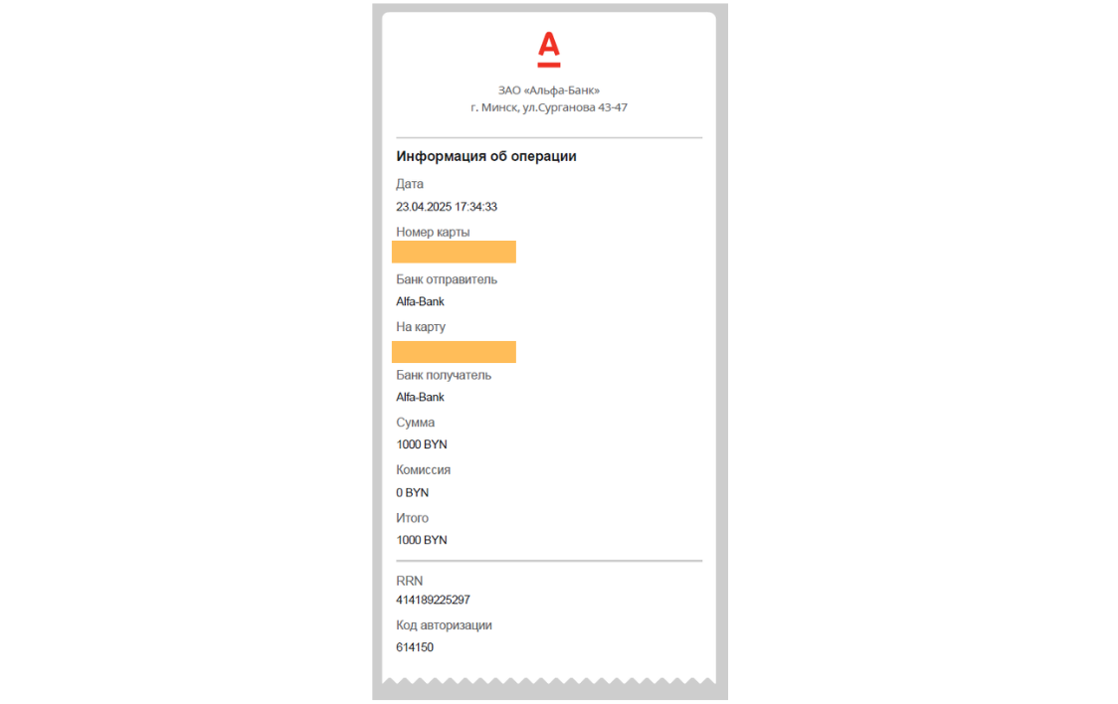
Task: Click the Код авторизации label
Action: click(444, 625)
